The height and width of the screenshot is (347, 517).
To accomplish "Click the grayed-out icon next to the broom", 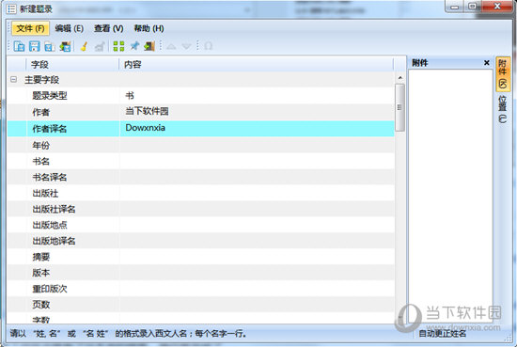I will (100, 46).
